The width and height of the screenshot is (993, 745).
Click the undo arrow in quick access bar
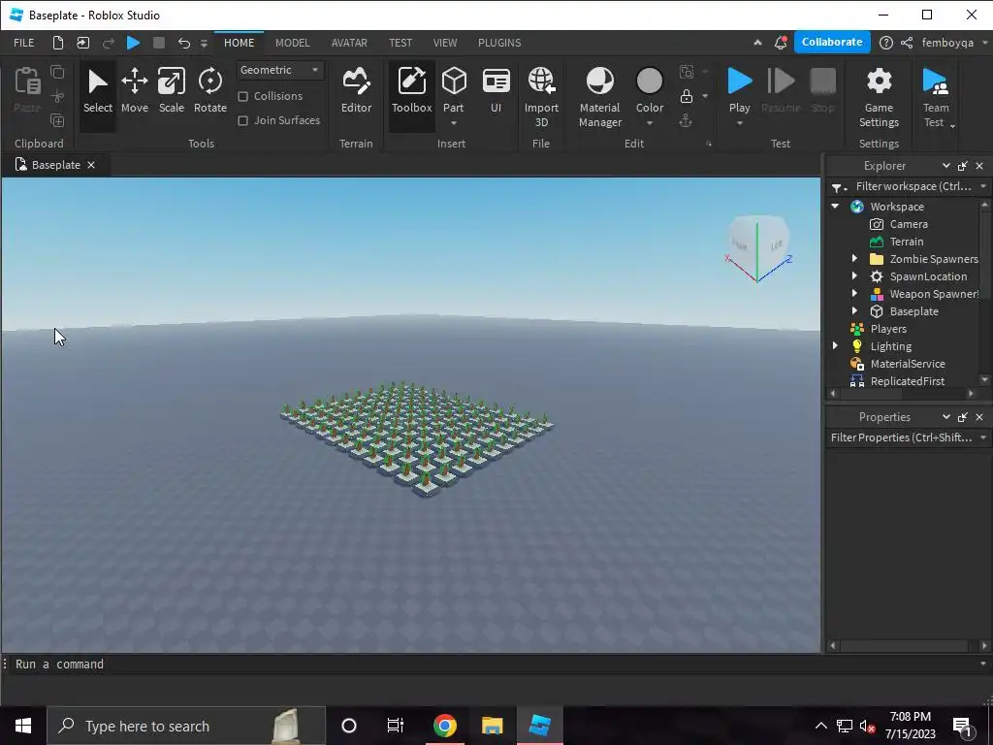(183, 43)
